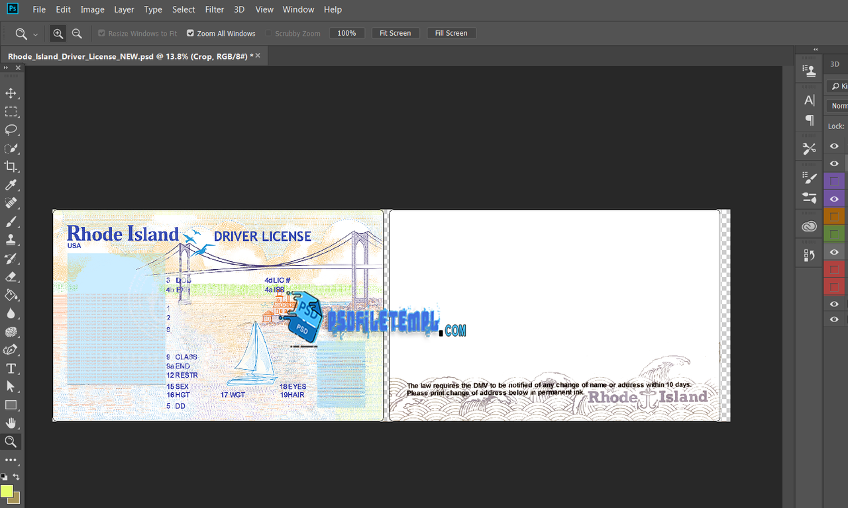Show the hidden green layer
The height and width of the screenshot is (508, 848).
834,233
